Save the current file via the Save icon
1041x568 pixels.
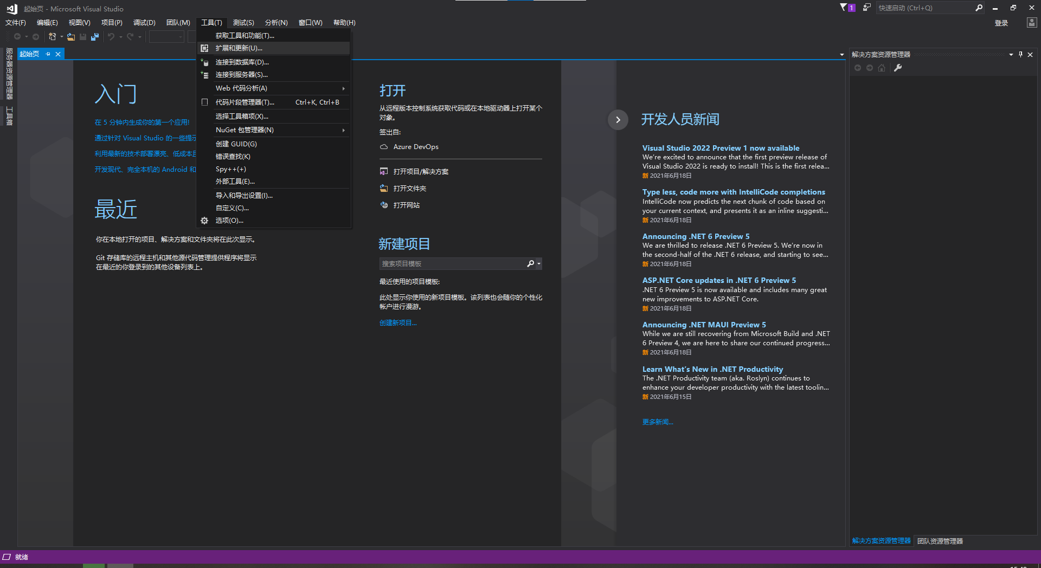coord(83,36)
